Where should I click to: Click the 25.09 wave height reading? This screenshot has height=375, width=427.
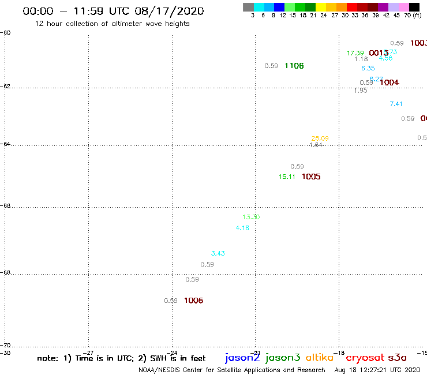(320, 138)
